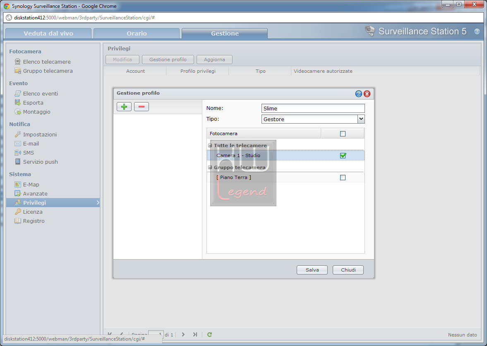Open E-Map in sidebar
The width and height of the screenshot is (487, 346).
click(x=31, y=184)
